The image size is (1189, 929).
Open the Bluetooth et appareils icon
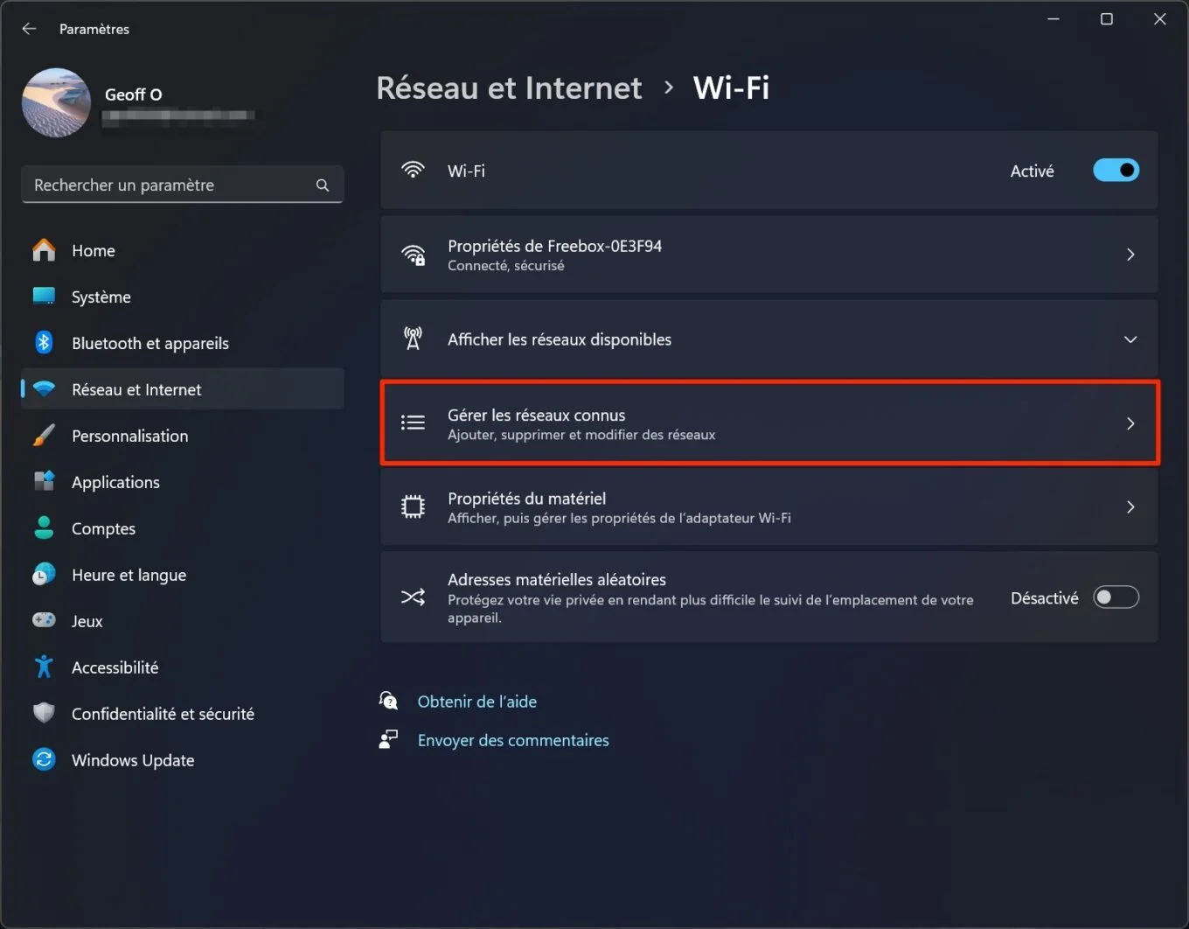44,343
